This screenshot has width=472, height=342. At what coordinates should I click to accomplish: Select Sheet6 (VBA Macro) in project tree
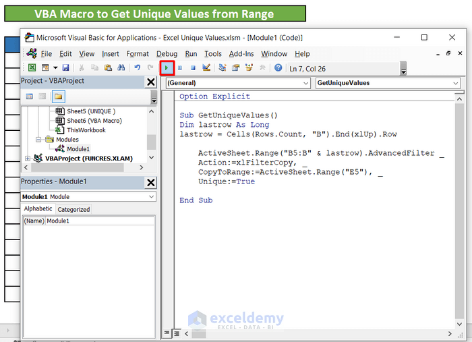(x=94, y=121)
